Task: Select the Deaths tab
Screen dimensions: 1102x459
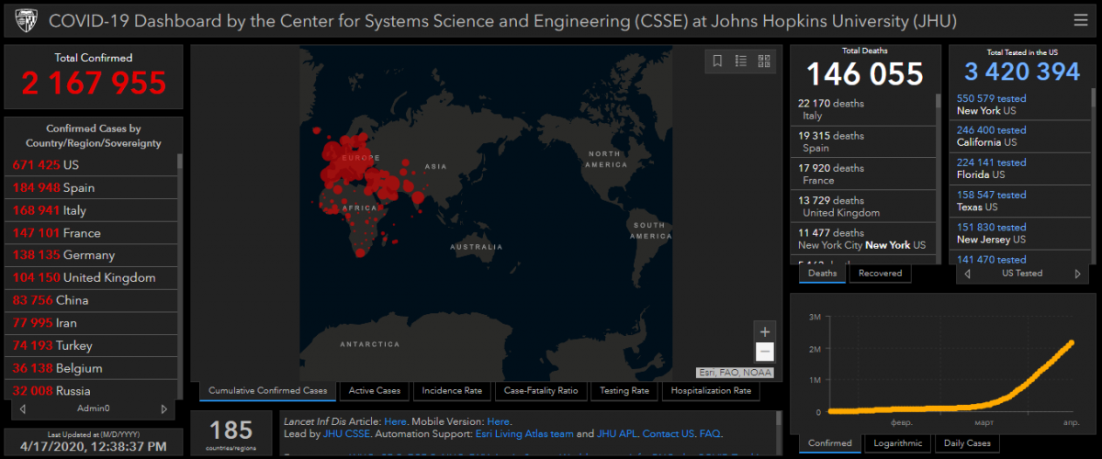Action: [x=822, y=273]
